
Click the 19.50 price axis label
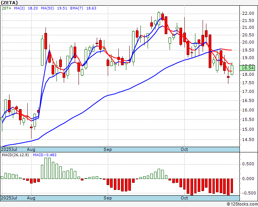(x=248, y=50)
